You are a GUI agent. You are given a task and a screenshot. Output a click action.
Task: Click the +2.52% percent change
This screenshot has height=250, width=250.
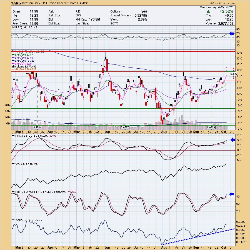pyautogui.click(x=226, y=11)
